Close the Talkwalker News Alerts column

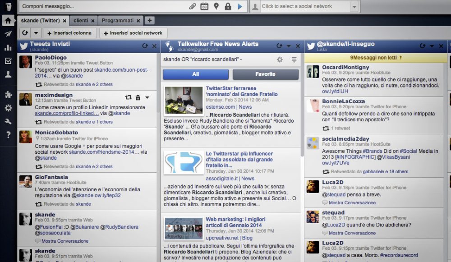pos(298,46)
